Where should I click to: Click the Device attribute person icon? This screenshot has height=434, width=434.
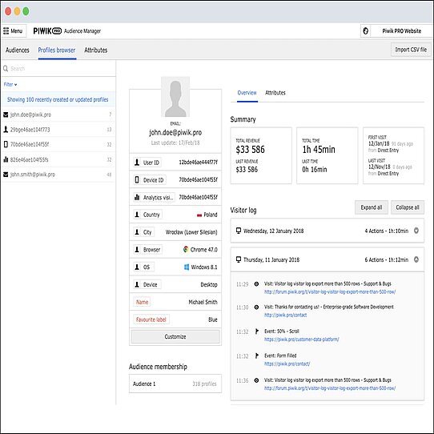(137, 284)
